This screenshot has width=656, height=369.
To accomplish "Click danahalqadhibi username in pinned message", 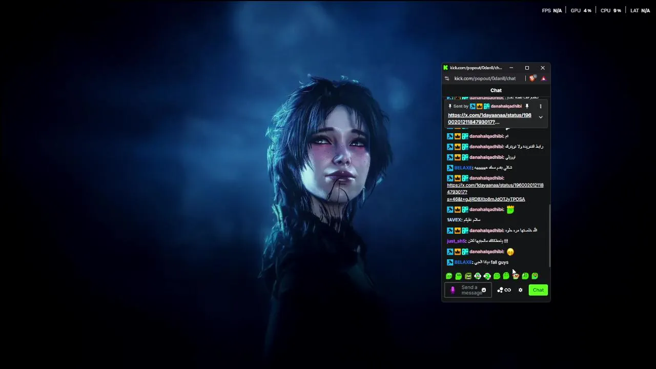I will click(x=506, y=106).
